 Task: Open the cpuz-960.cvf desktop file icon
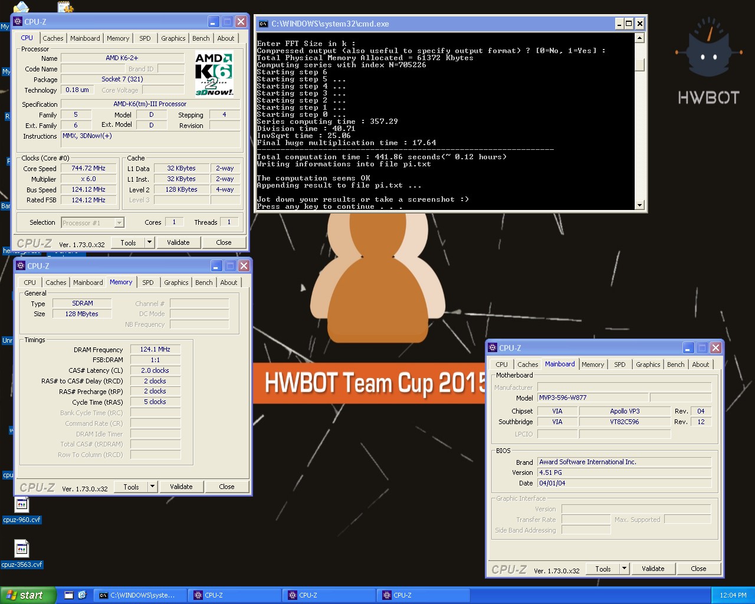22,505
